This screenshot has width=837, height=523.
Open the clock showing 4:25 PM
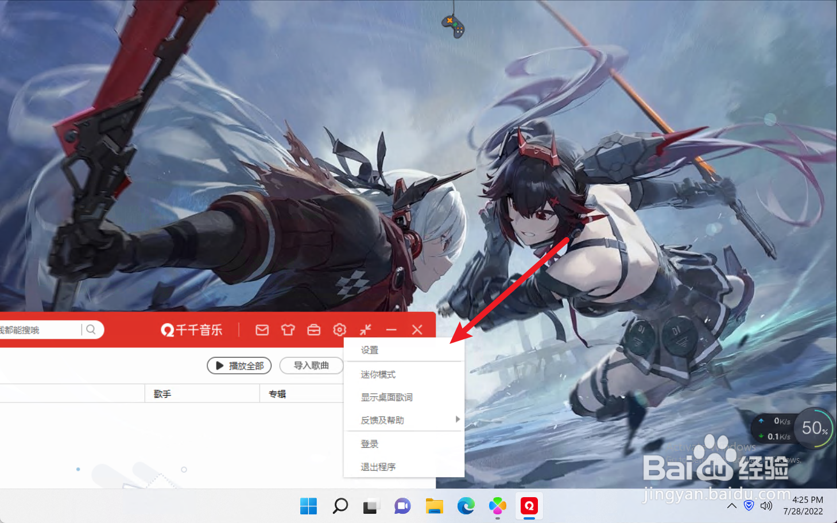[803, 506]
